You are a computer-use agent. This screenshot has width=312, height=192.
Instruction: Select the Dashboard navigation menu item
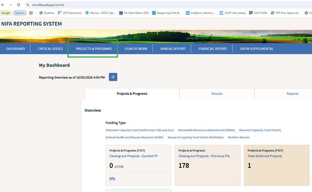pyautogui.click(x=16, y=49)
